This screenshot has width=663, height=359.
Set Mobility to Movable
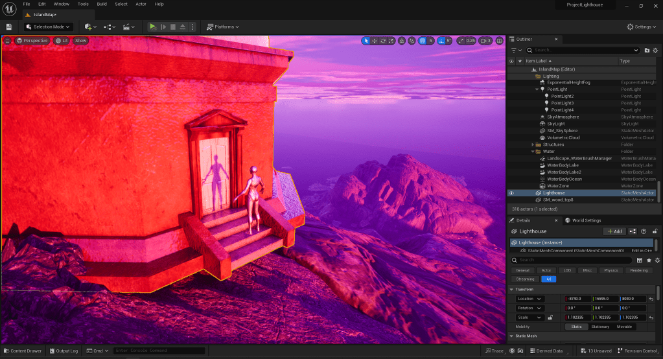pyautogui.click(x=625, y=327)
